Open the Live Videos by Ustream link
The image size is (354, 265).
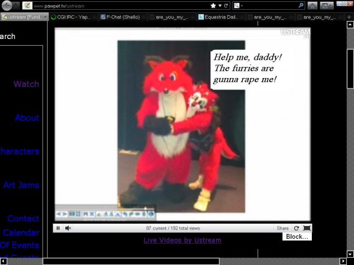[182, 240]
